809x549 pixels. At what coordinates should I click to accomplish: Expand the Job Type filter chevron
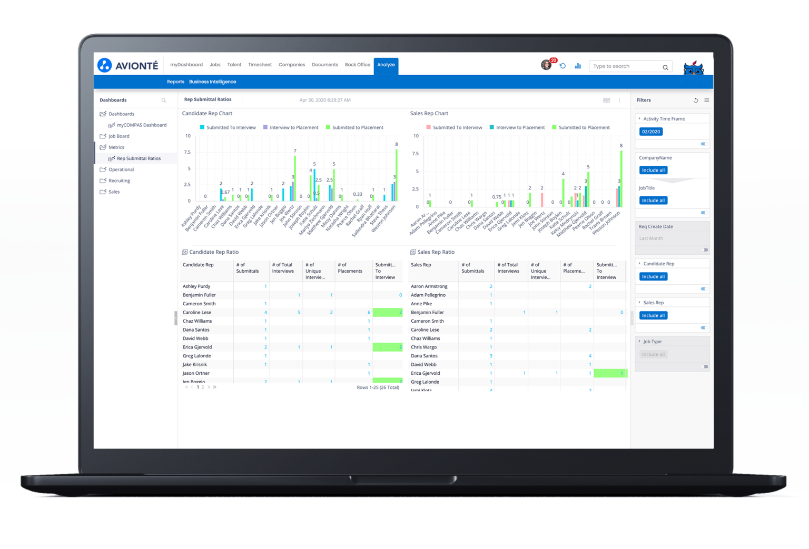pos(640,342)
